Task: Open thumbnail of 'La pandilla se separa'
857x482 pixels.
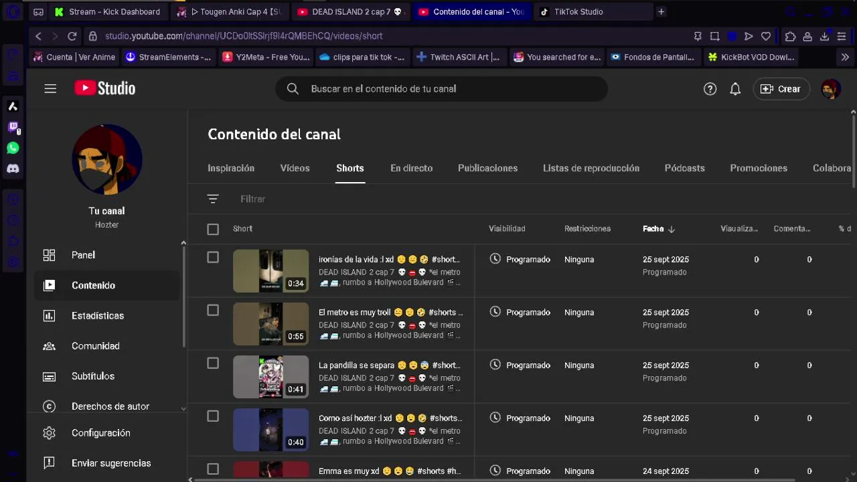Action: [x=270, y=377]
